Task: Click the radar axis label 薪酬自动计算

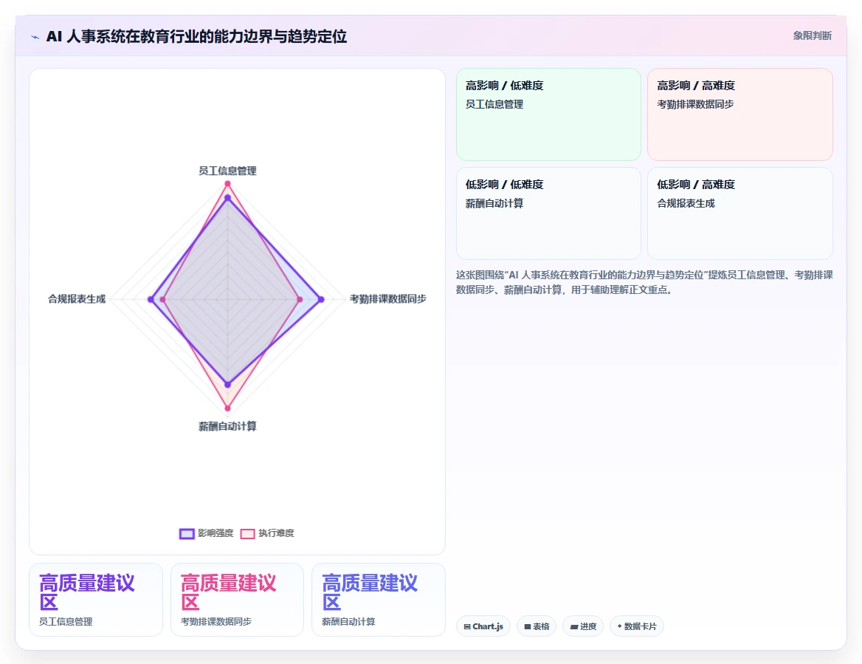Action: pos(227,426)
